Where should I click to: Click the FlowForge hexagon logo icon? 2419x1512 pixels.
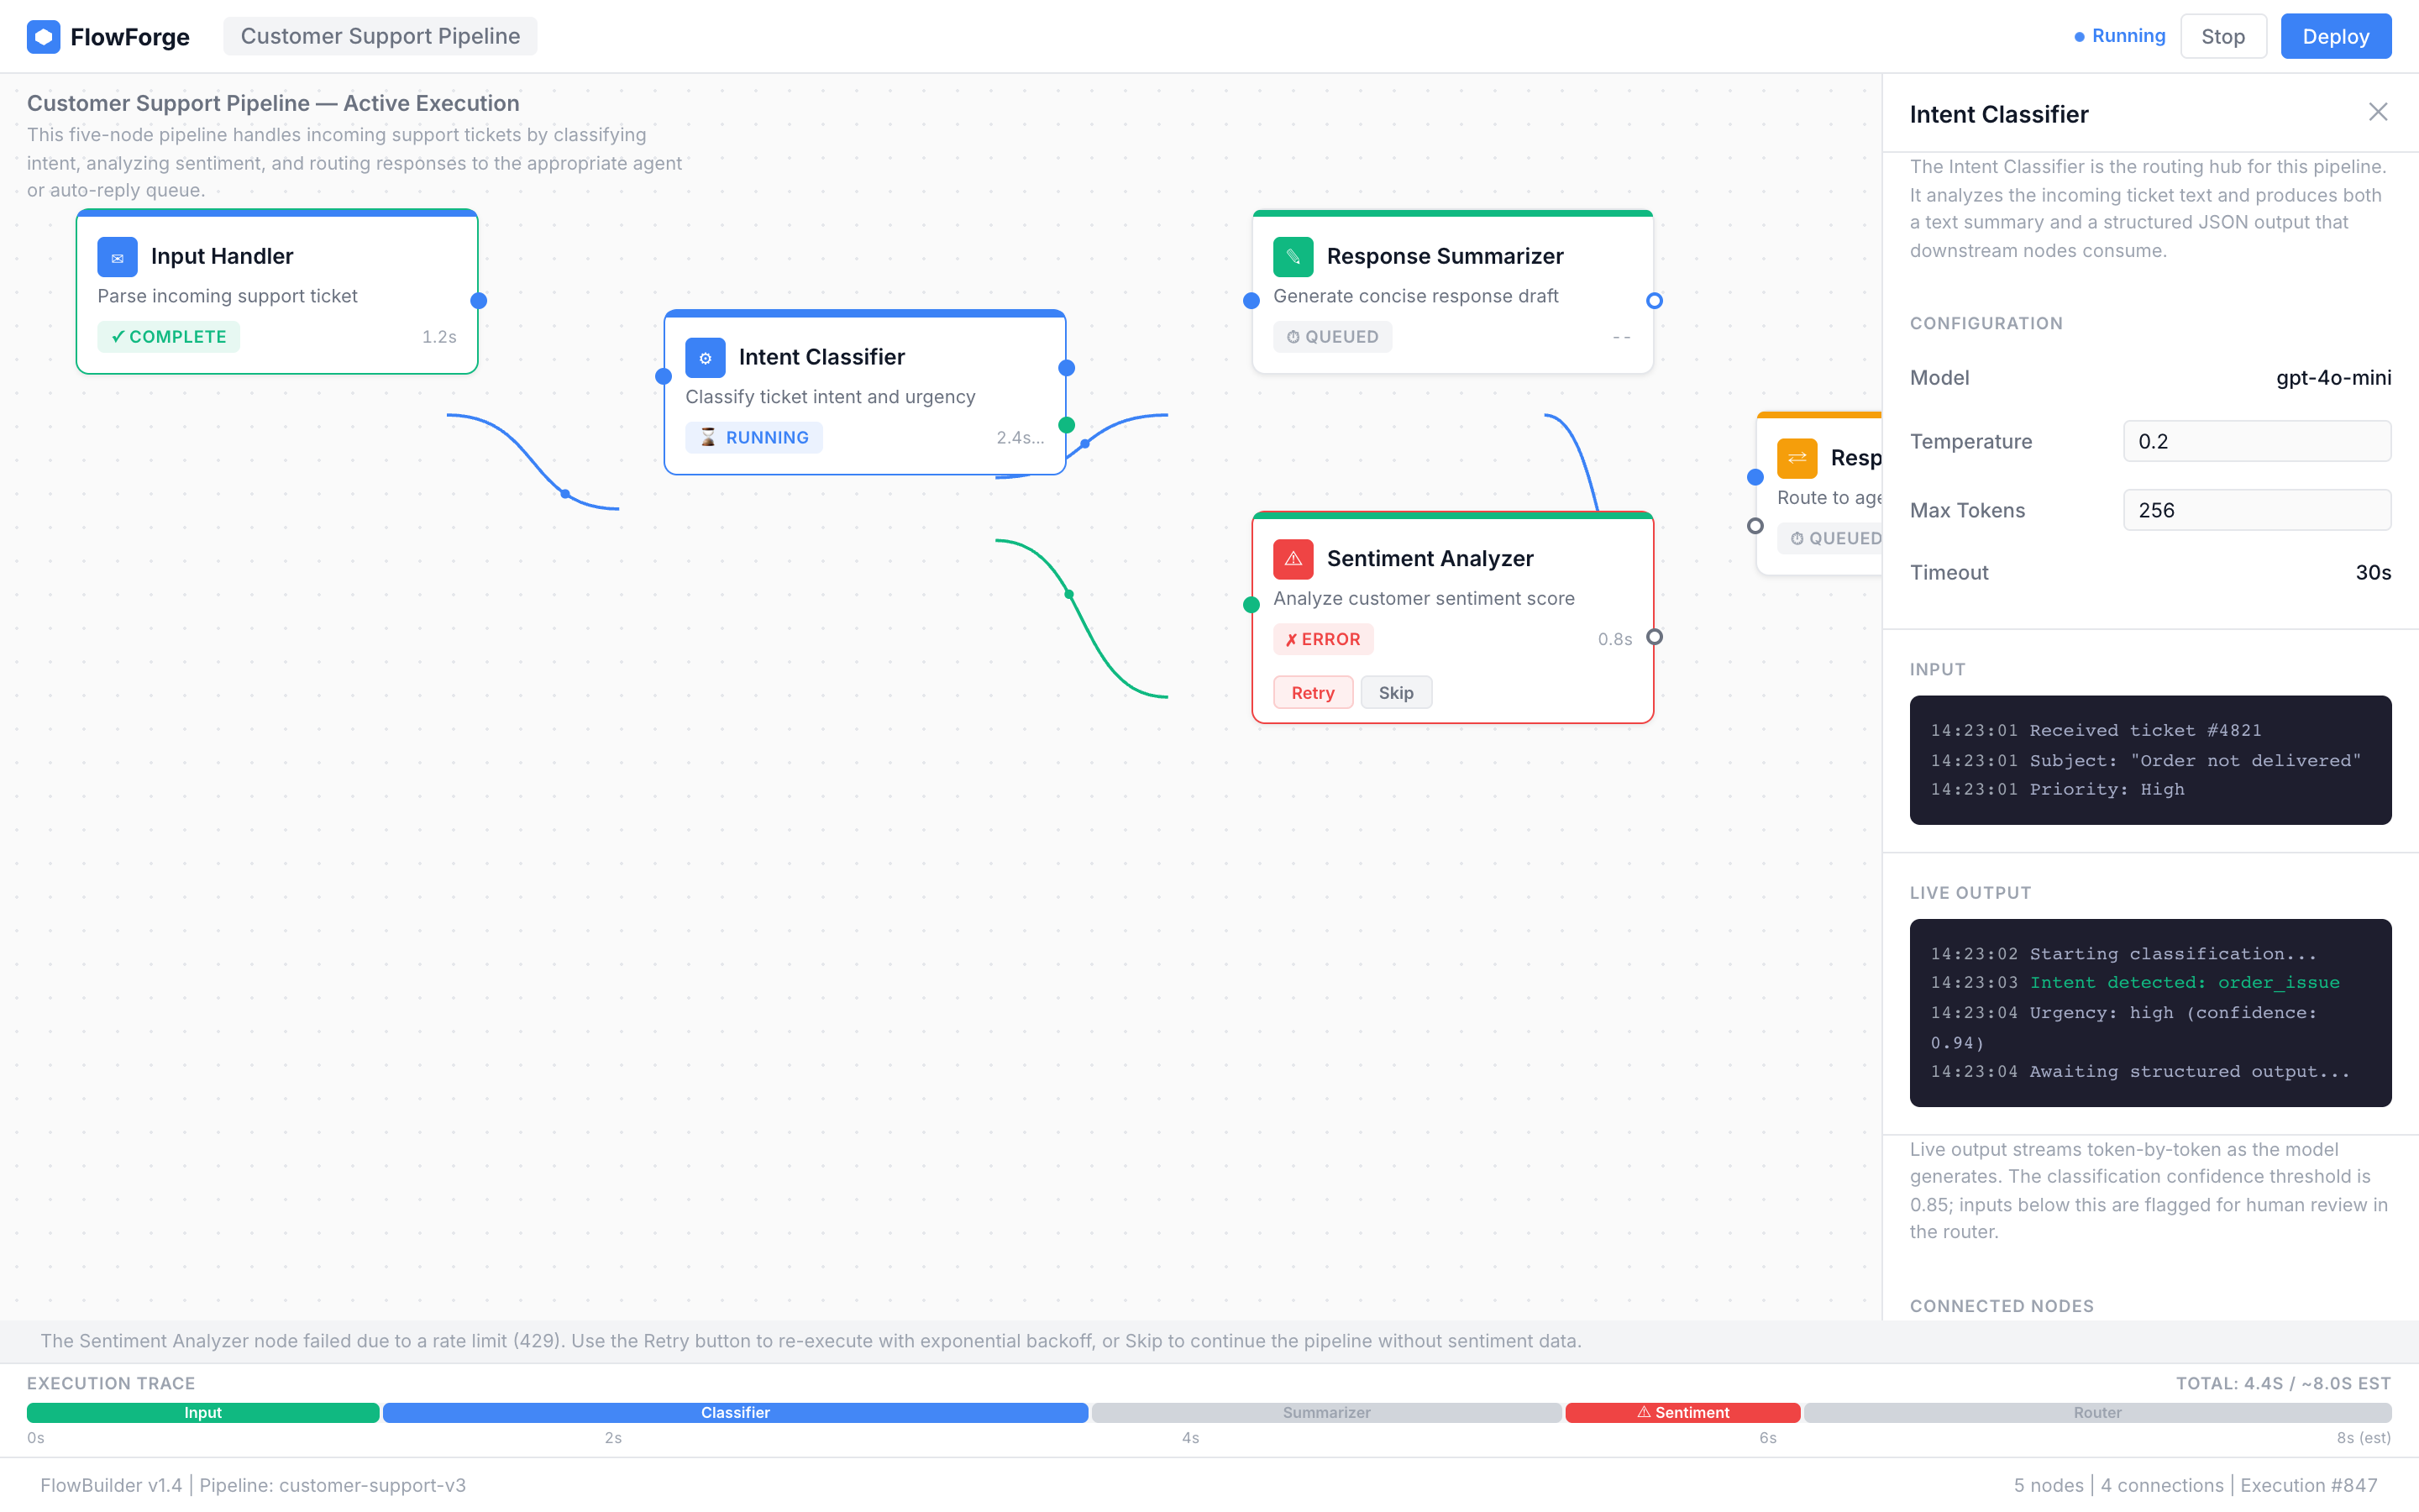43,37
